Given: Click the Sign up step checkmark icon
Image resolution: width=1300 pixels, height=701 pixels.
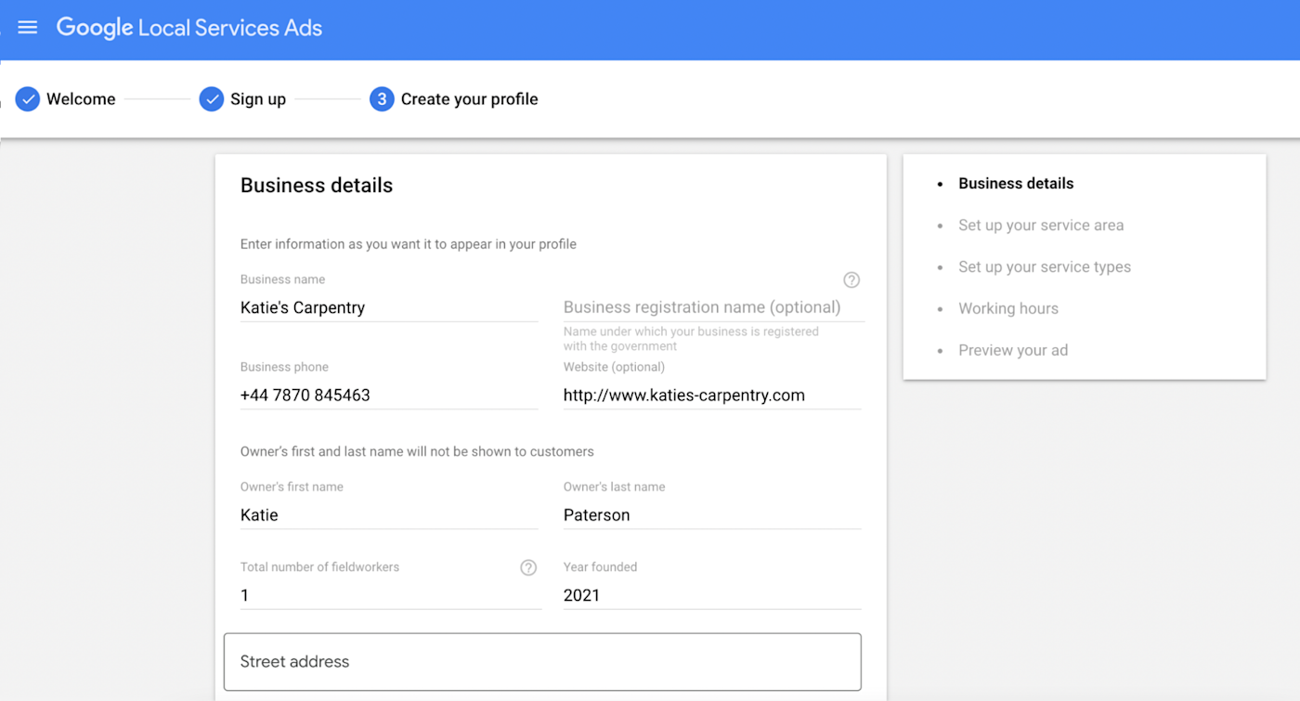Looking at the screenshot, I should pos(212,99).
